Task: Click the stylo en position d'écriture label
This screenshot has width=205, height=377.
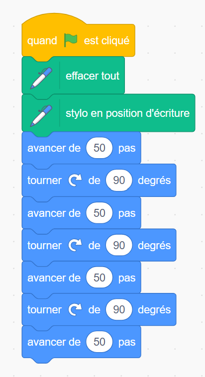Action: [x=128, y=113]
